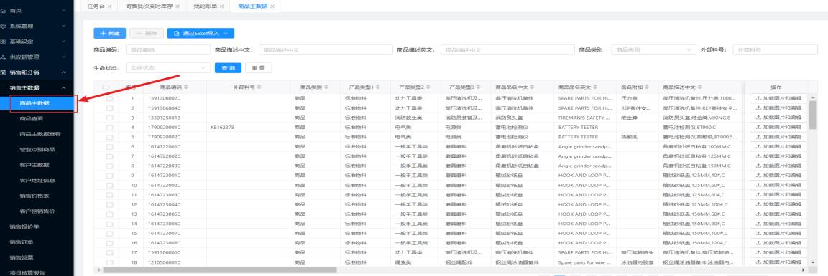Screen dimensions: 828x276
Task: Switch to the 寄售批次实时库存 tab
Action: pos(149,6)
